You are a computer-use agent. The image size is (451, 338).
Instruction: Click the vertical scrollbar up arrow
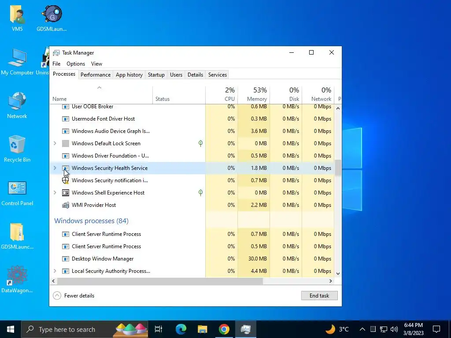point(338,108)
